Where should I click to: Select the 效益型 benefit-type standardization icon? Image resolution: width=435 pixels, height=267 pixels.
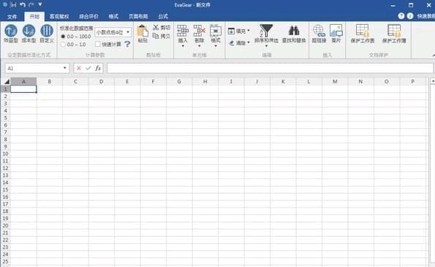(x=11, y=31)
